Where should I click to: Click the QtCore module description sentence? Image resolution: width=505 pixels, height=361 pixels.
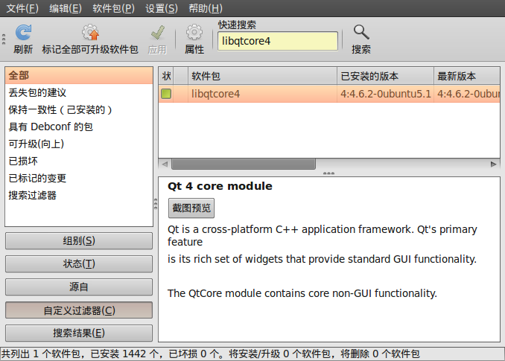302,293
